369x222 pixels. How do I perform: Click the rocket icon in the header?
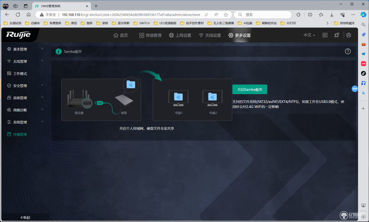pos(337,35)
